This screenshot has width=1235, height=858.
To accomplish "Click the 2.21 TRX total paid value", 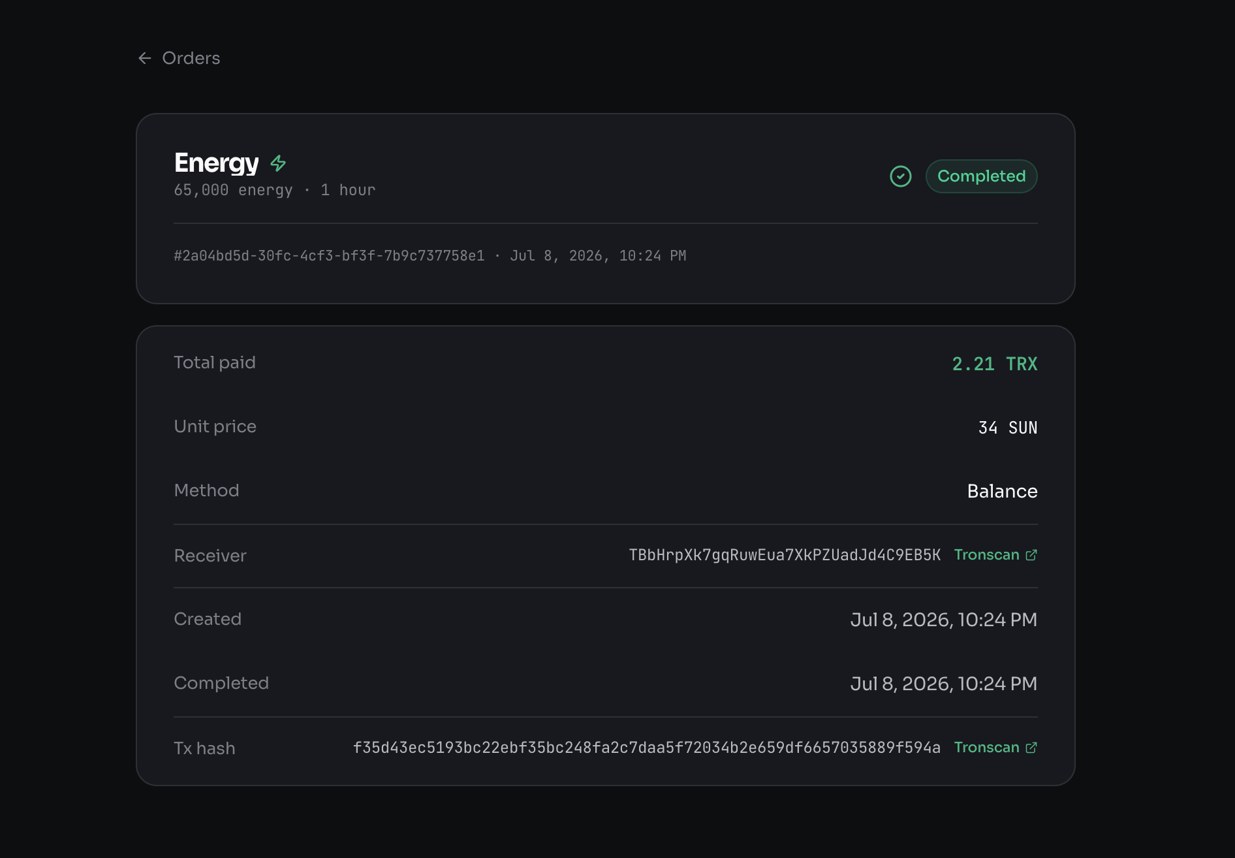I will (994, 364).
